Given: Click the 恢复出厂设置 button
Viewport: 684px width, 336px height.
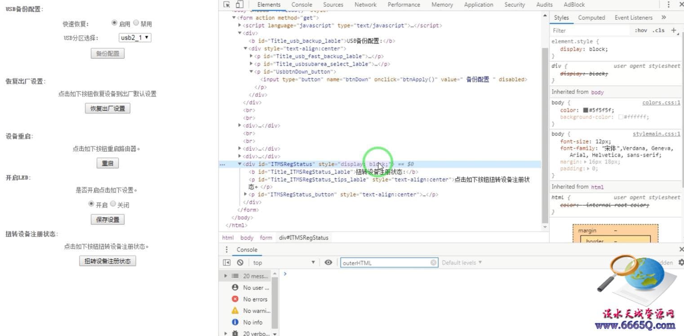Looking at the screenshot, I should pyautogui.click(x=107, y=108).
